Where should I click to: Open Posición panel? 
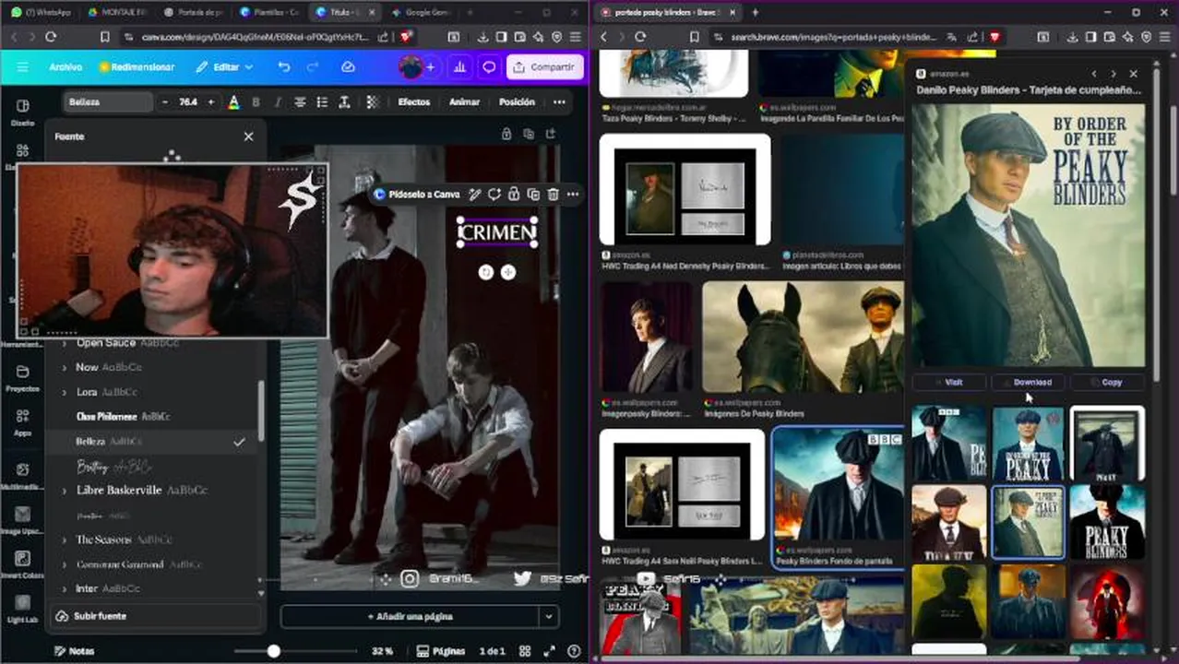(x=517, y=102)
